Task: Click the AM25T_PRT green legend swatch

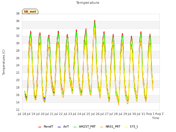Action: pyautogui.click(x=75, y=127)
